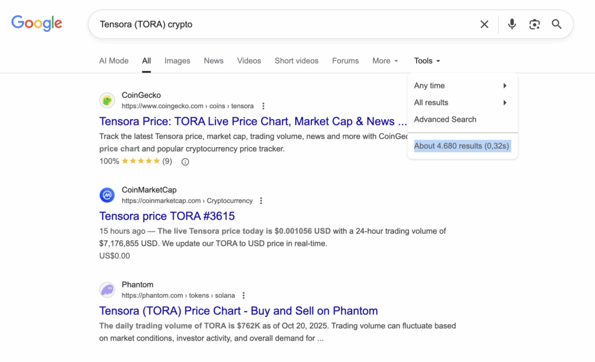Screen dimensions: 595x362
Task: Open search by image camera icon
Action: point(535,24)
